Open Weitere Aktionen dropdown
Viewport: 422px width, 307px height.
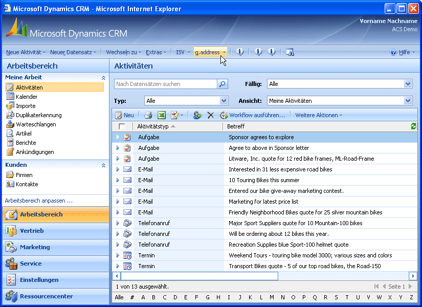point(319,115)
